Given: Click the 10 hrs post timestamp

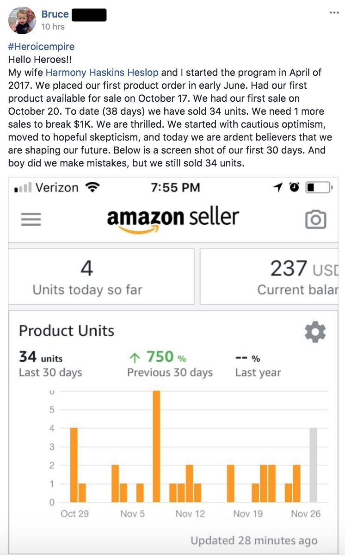Looking at the screenshot, I should (x=53, y=27).
